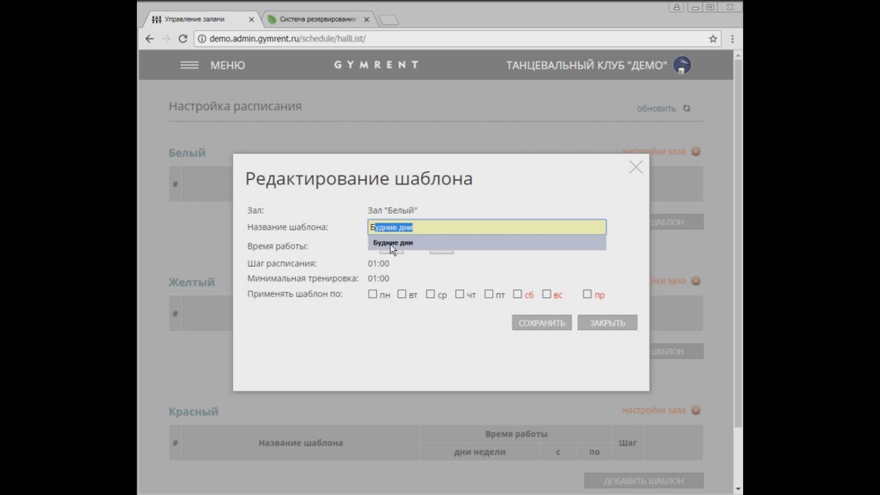Viewport: 880px width, 495px height.
Task: Close the Управление залами tab
Action: point(252,19)
